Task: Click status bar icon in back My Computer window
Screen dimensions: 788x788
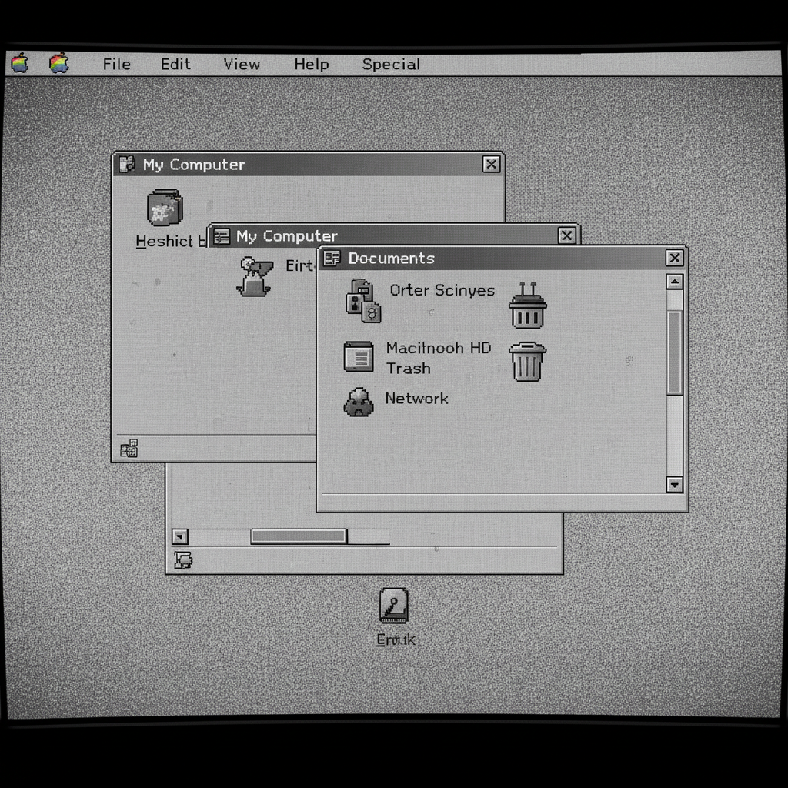Action: [129, 449]
